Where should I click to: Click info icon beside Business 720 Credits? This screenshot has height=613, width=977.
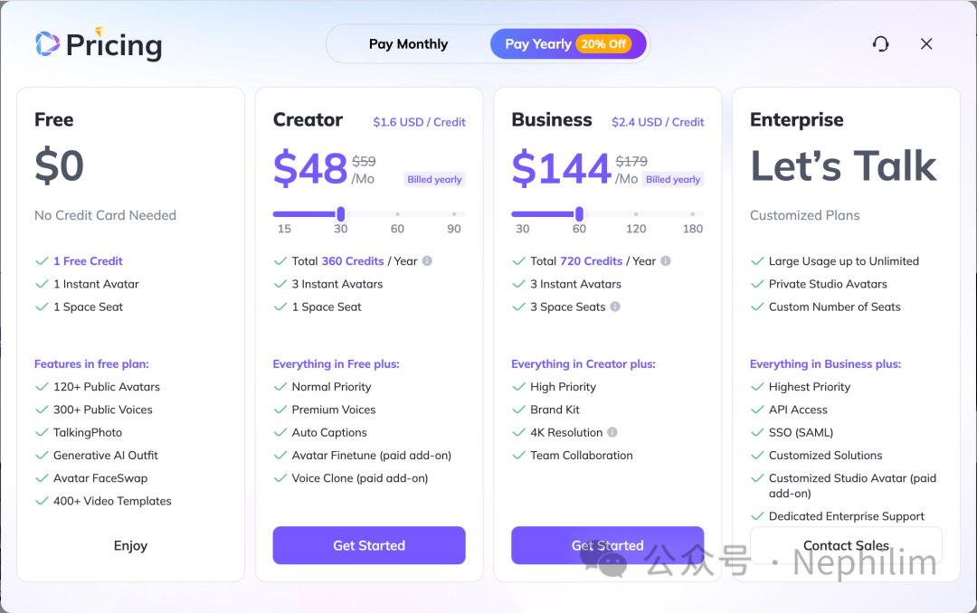[666, 261]
